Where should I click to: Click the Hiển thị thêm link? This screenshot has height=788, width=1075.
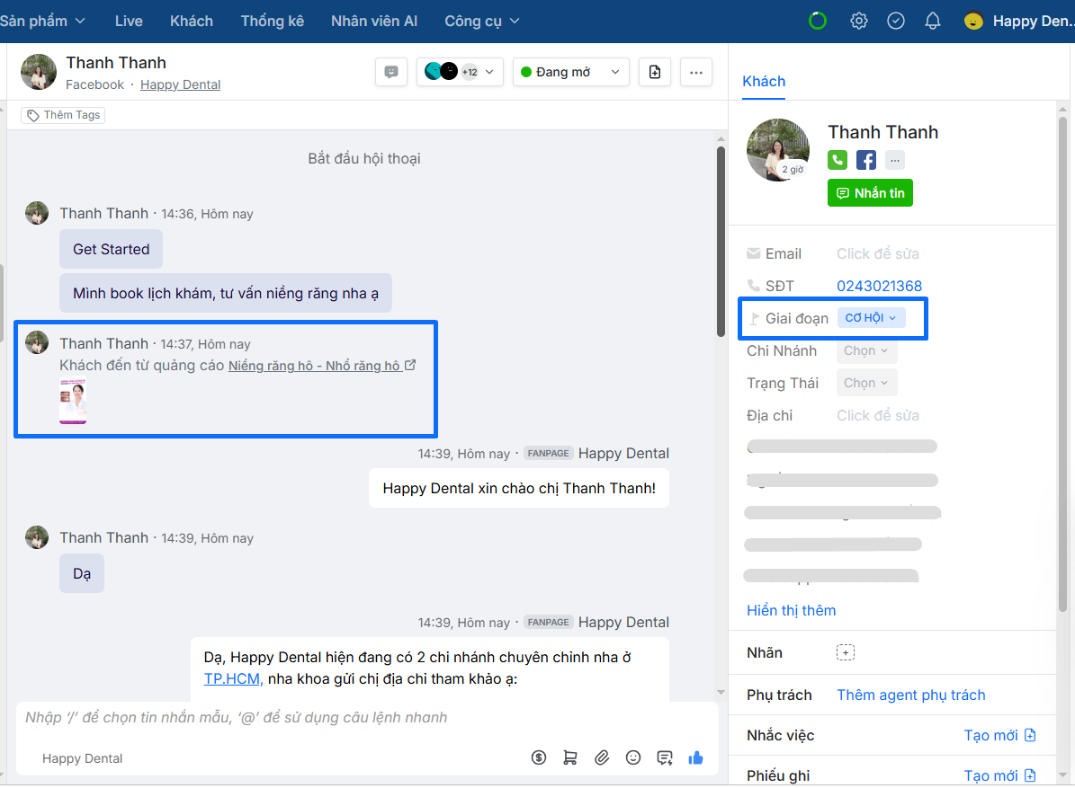point(791,610)
